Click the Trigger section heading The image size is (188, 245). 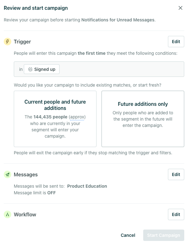pyautogui.click(x=22, y=42)
